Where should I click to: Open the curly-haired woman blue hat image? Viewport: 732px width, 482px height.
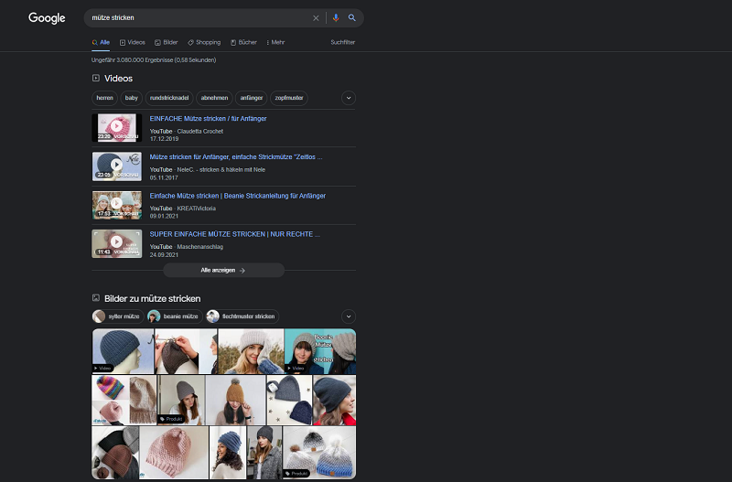pyautogui.click(x=227, y=453)
